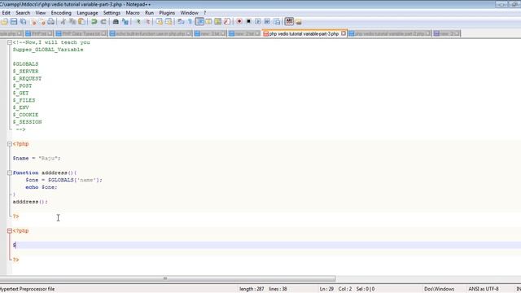The image size is (521, 293).
Task: Close the variable-part-3.php tab with its X
Action: [x=344, y=33]
